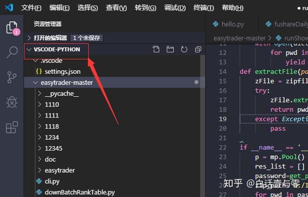This screenshot has width=308, height=197.
Task: Click the JSON braces icon of settings.json
Action: [x=39, y=71]
